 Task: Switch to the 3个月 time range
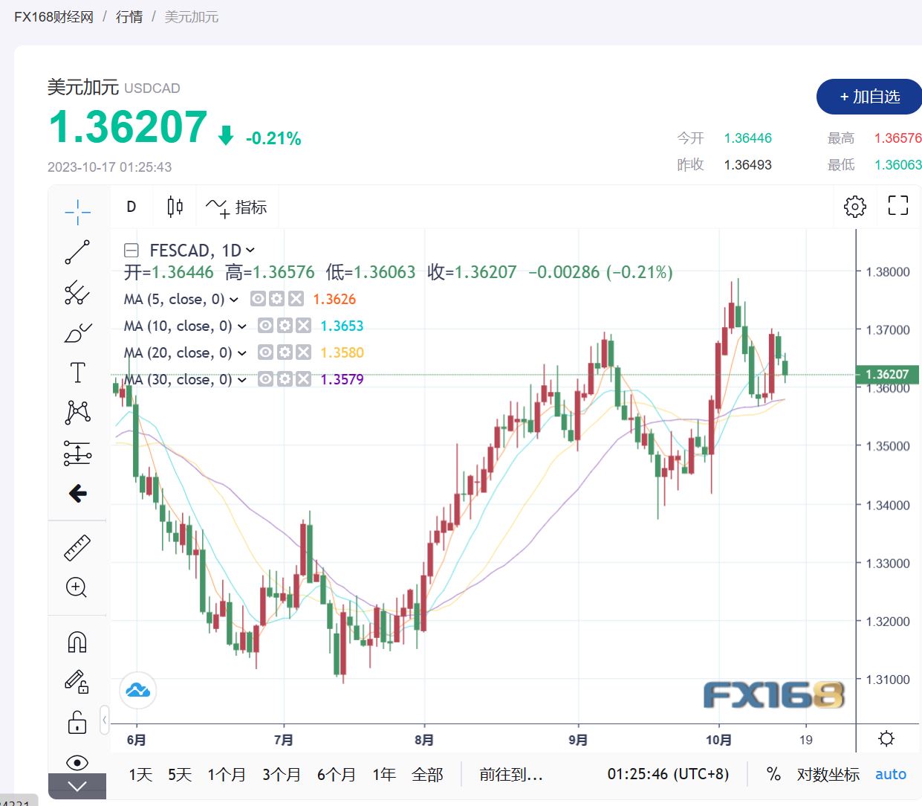pos(282,775)
